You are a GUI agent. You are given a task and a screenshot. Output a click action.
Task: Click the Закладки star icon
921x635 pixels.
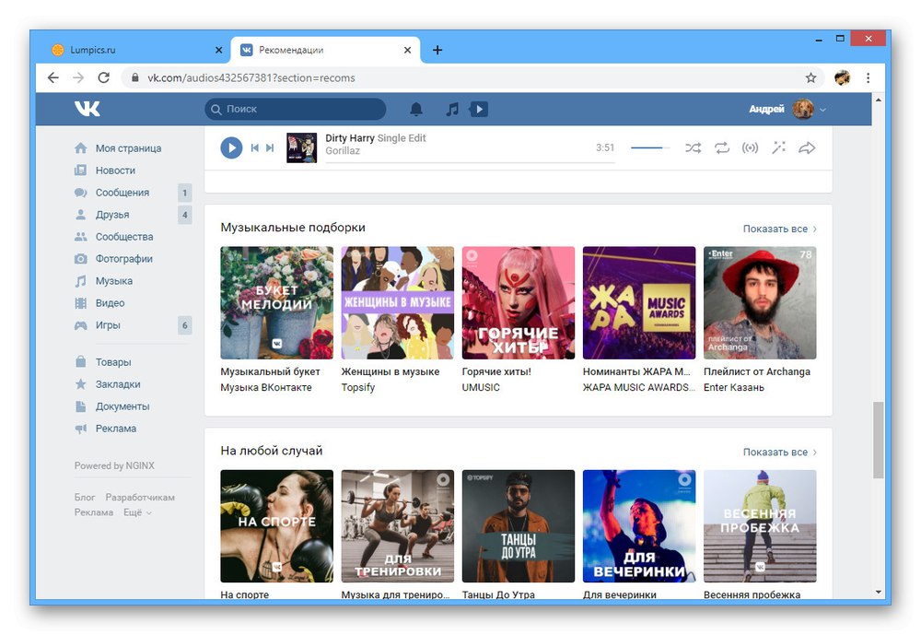pos(80,384)
